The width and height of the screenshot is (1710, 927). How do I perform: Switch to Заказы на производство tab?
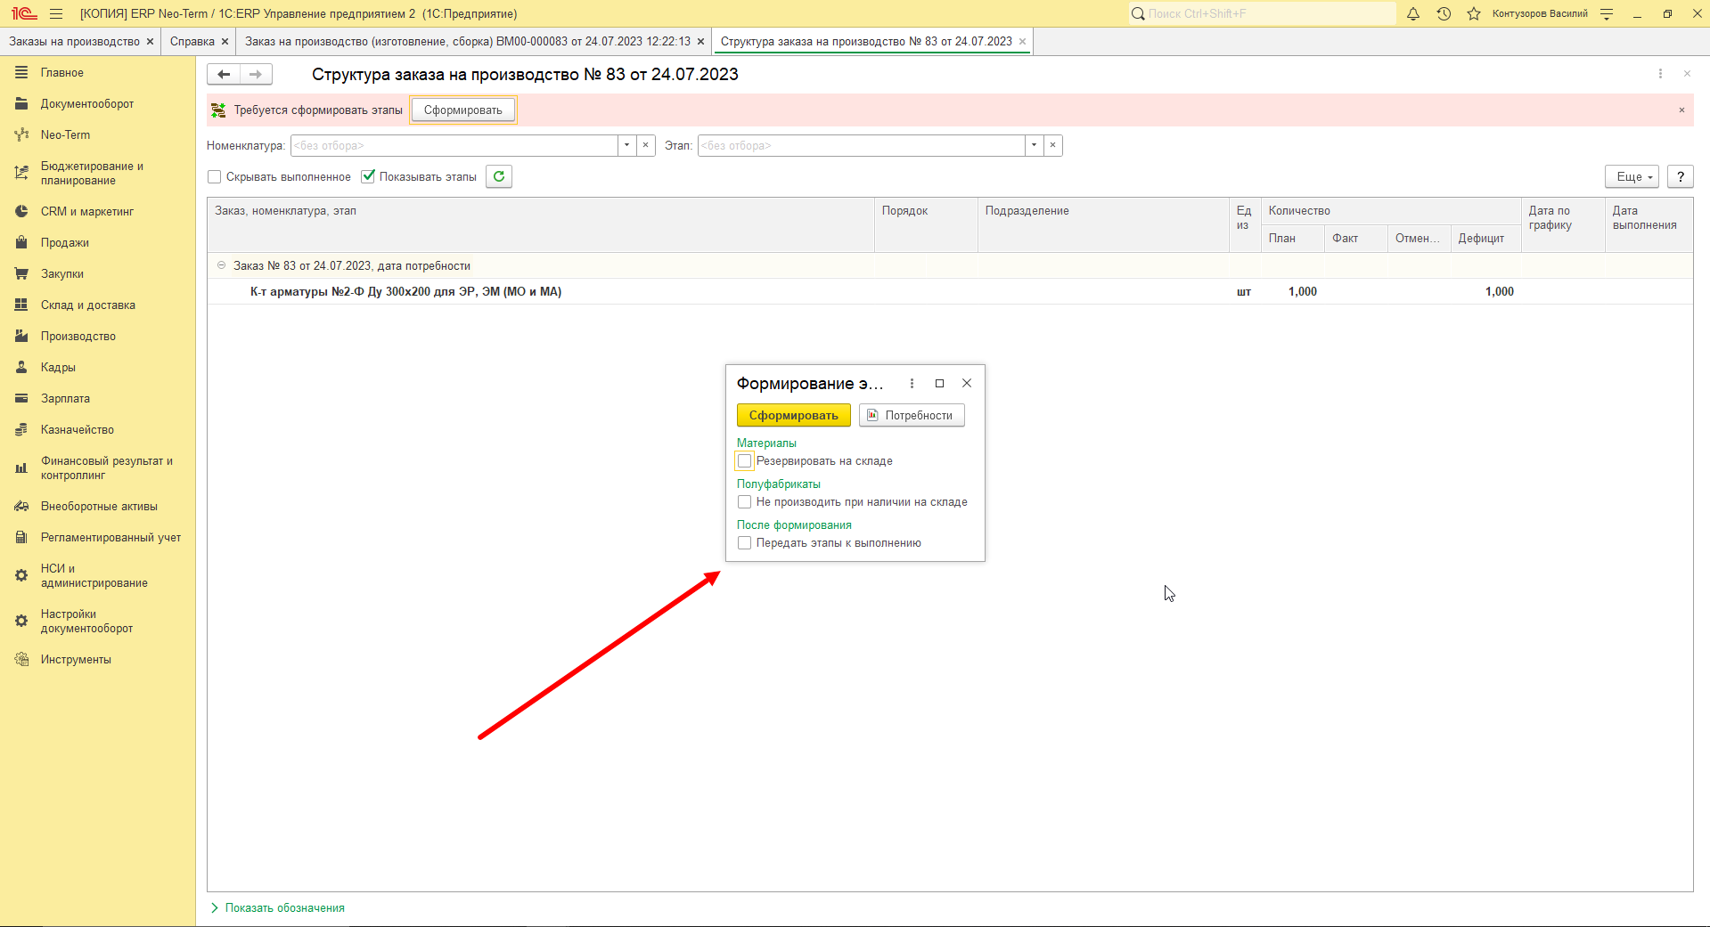pos(75,42)
